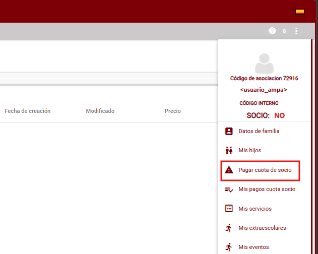Click the Mis hijos children icon

(229, 150)
